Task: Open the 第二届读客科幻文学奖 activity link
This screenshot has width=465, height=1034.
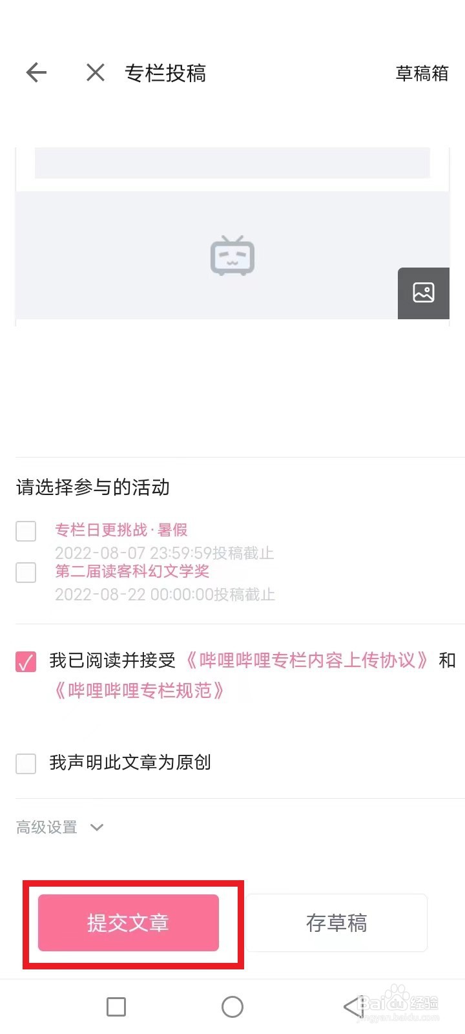Action: tap(132, 571)
